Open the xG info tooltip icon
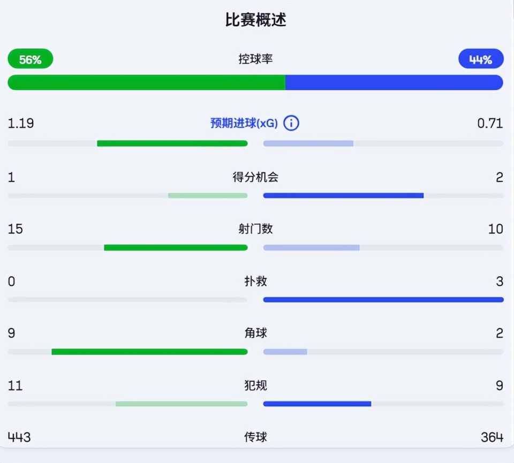514x463 pixels. click(x=291, y=123)
